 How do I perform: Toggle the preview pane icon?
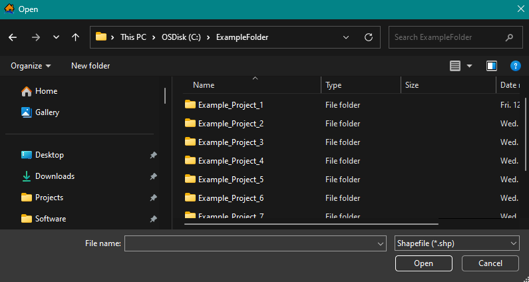(x=492, y=66)
